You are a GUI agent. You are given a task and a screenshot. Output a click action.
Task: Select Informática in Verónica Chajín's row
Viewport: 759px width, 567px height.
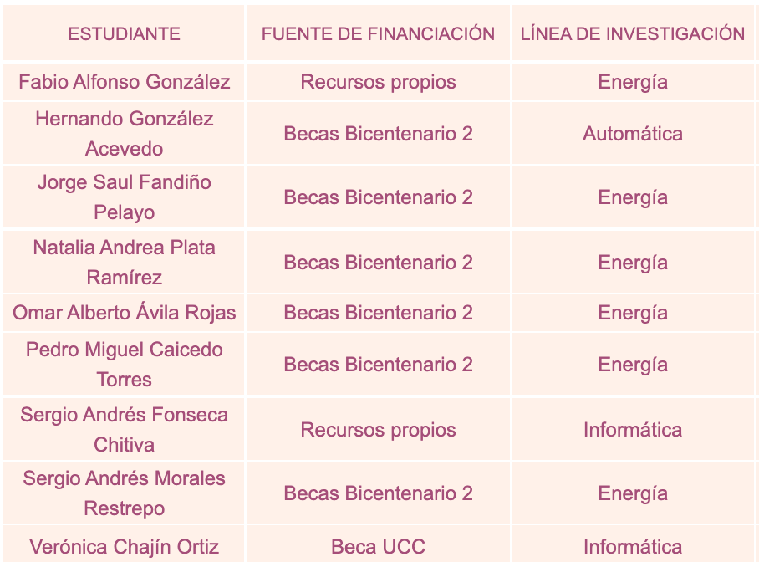[x=633, y=547]
